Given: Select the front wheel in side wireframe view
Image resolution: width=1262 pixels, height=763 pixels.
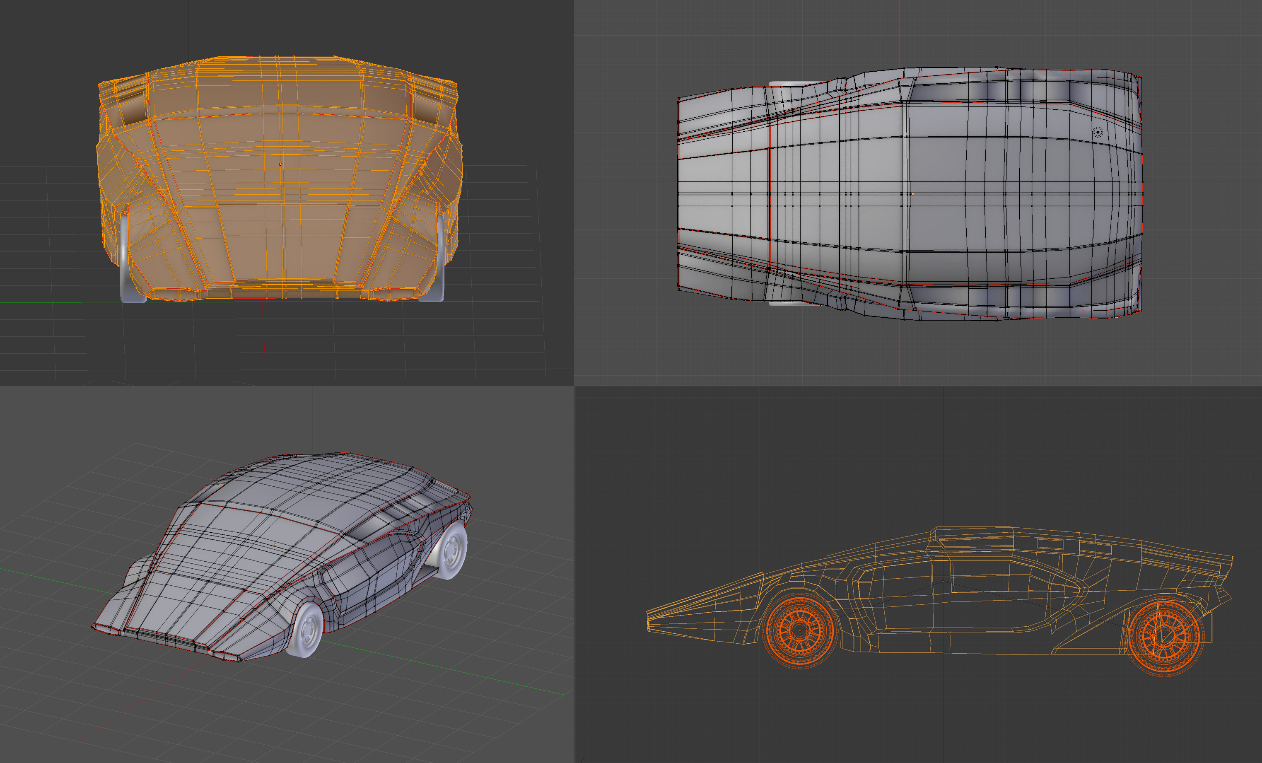Looking at the screenshot, I should (801, 631).
